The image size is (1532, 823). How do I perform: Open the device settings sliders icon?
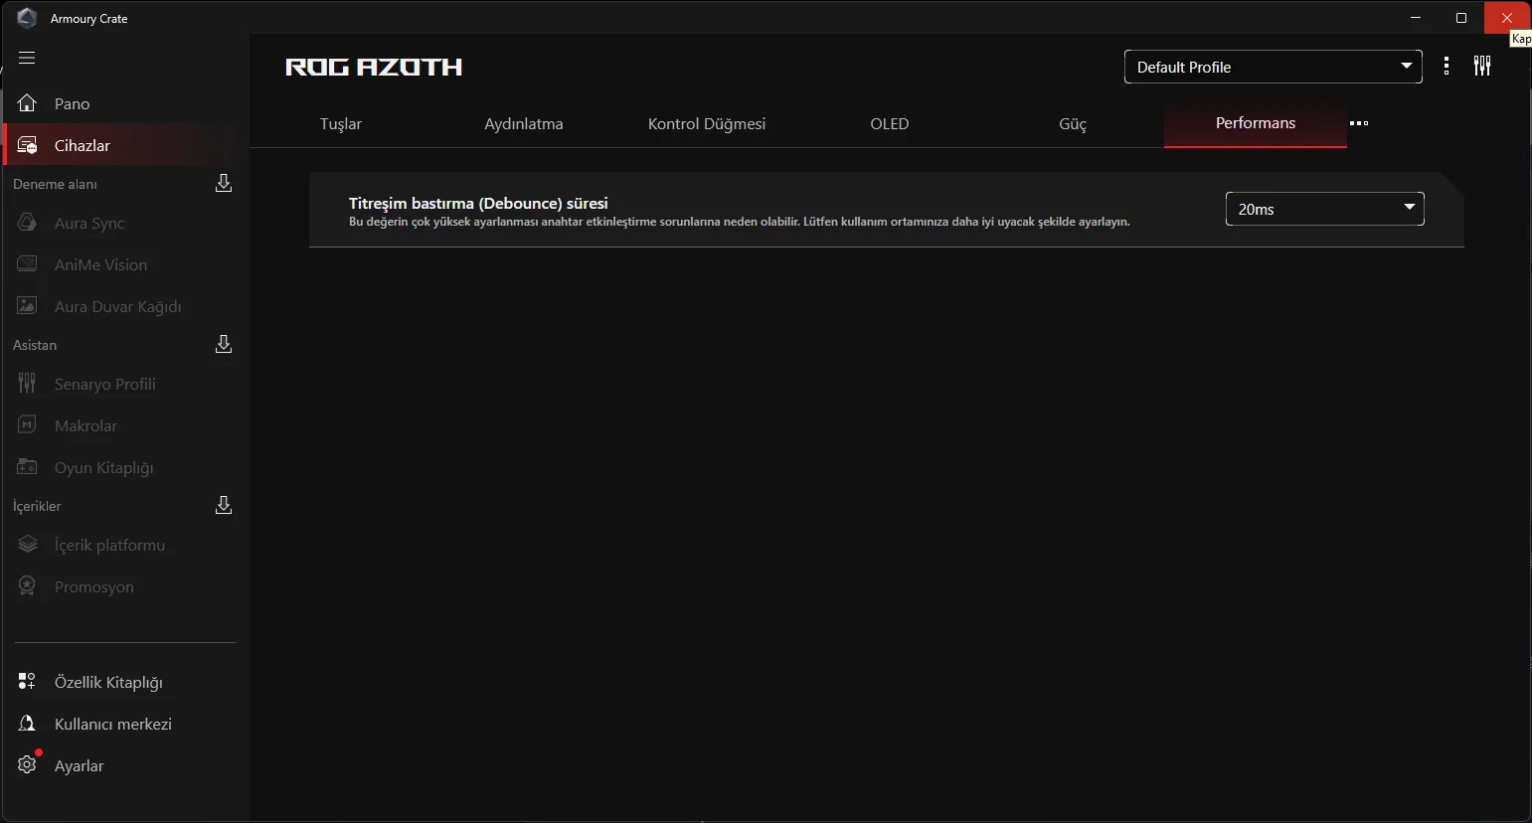tap(1482, 67)
